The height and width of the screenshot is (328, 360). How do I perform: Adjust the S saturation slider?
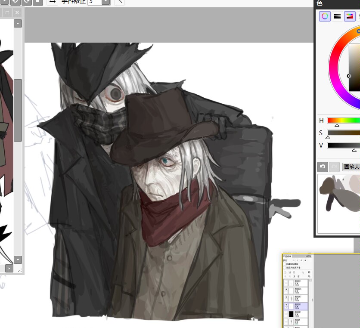click(344, 133)
